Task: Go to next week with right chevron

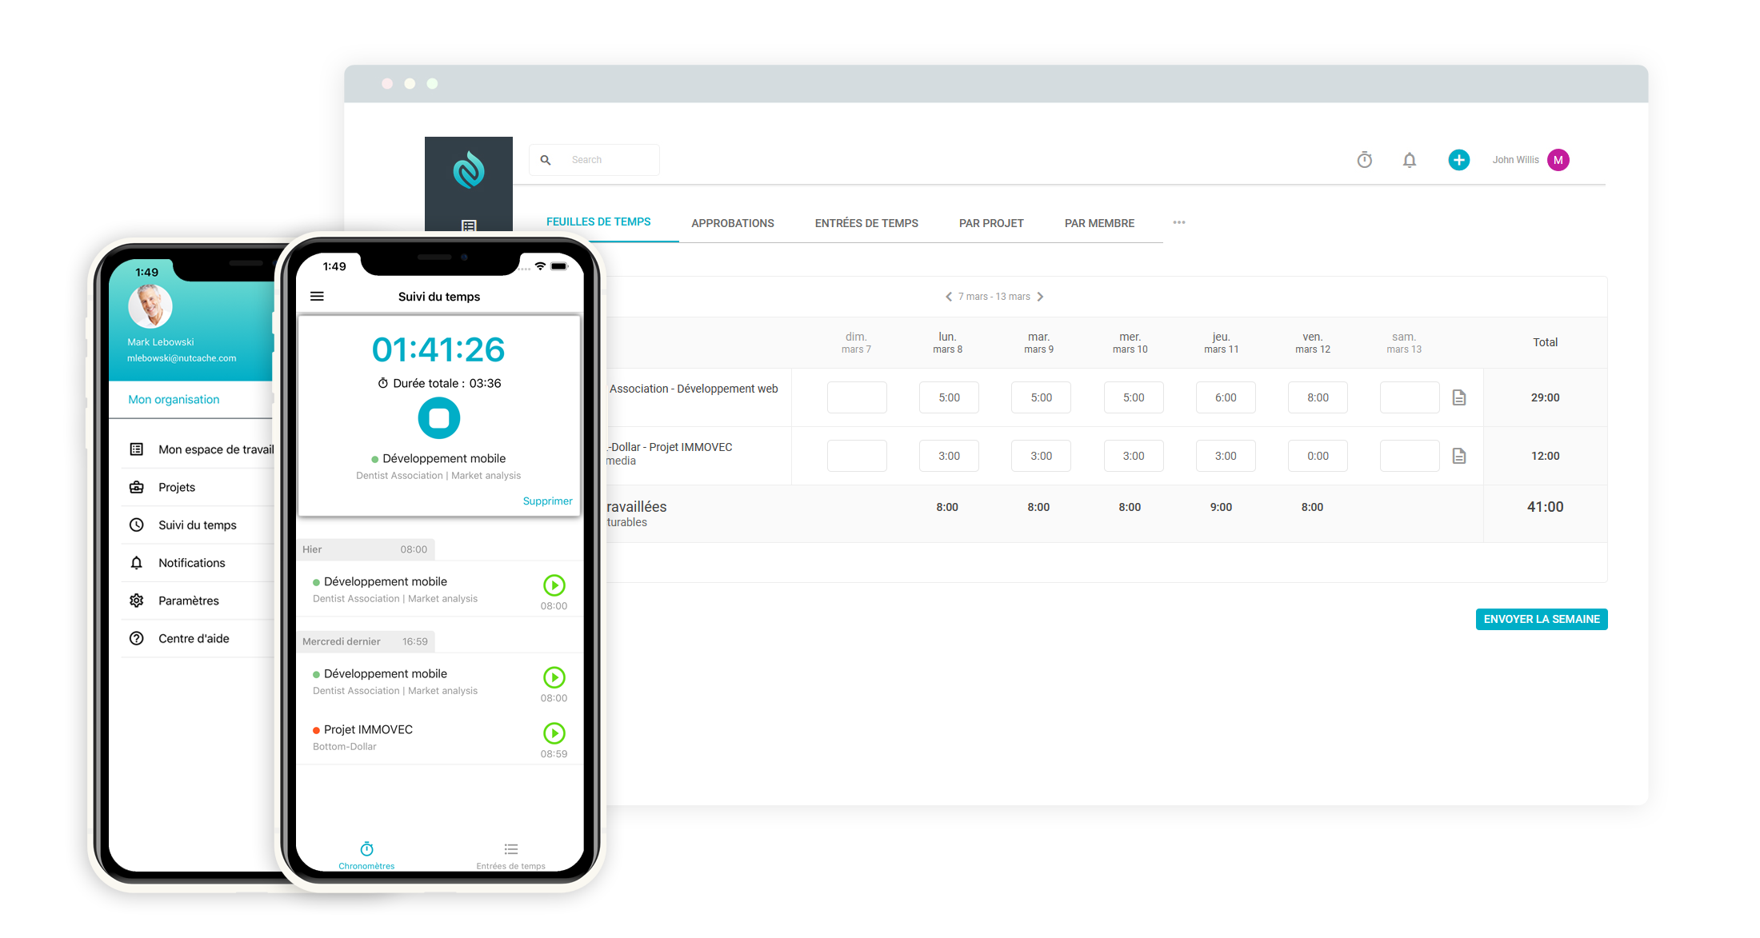Action: click(1040, 297)
